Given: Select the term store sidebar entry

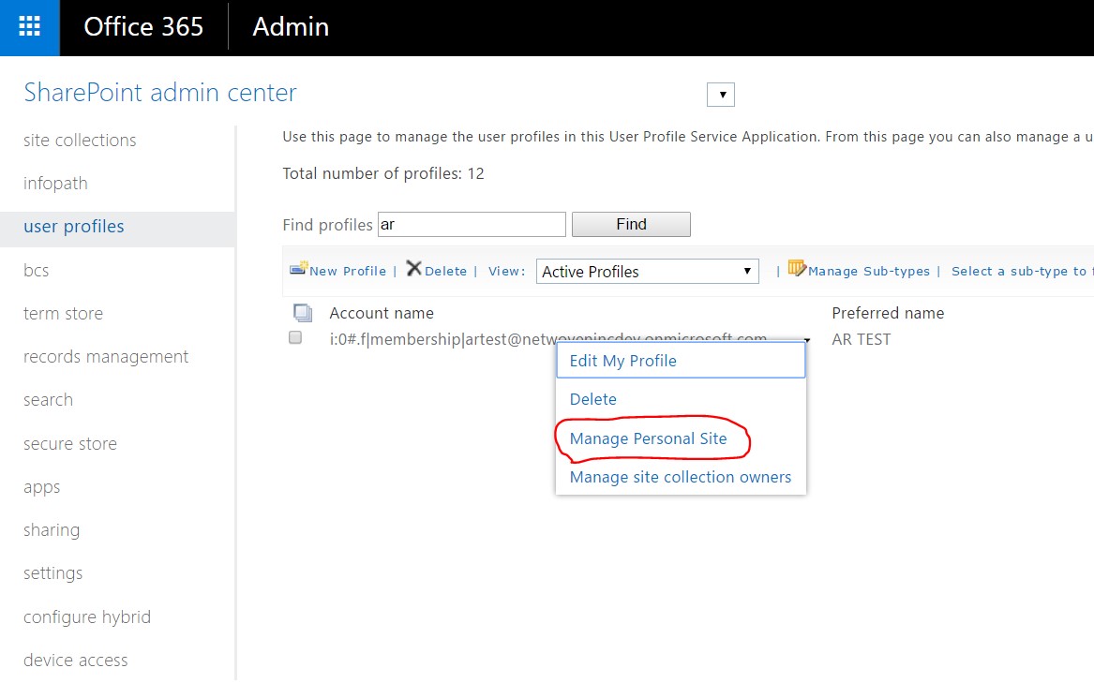Looking at the screenshot, I should [63, 313].
